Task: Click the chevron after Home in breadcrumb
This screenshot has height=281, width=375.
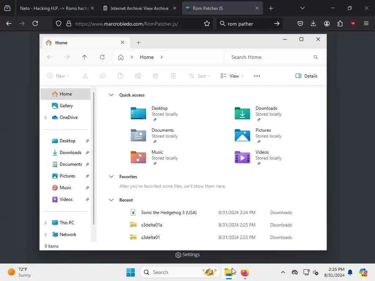Action: tap(161, 57)
